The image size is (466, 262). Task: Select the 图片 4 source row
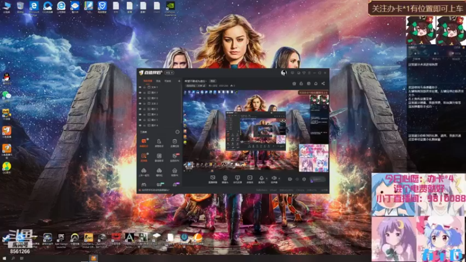[159, 125]
